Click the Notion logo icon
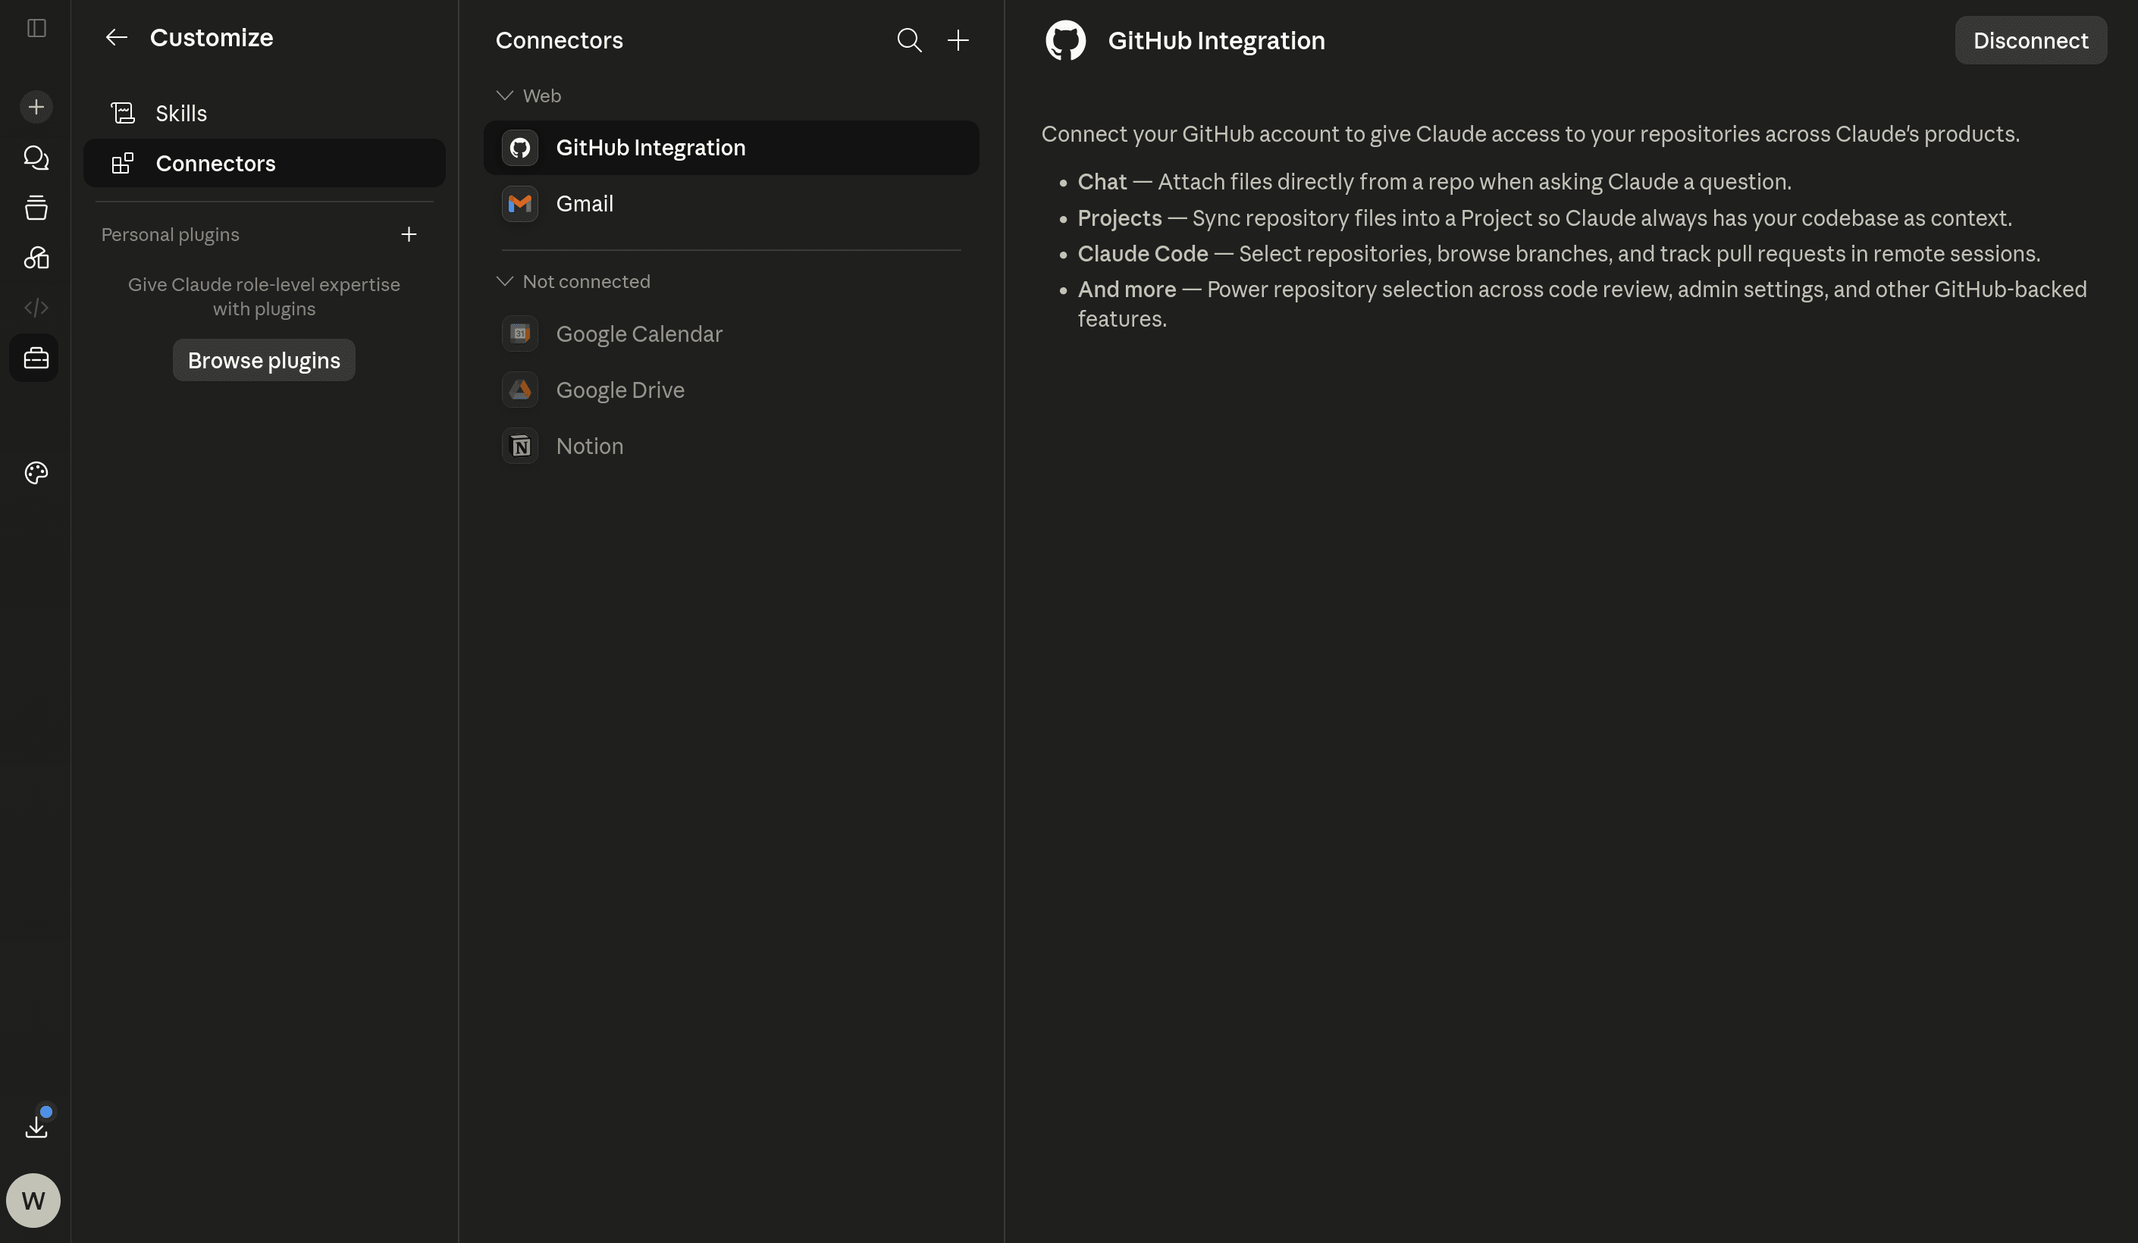 [x=520, y=445]
